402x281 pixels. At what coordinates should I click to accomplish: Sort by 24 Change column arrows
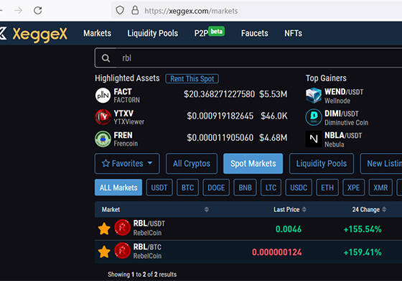(x=384, y=209)
